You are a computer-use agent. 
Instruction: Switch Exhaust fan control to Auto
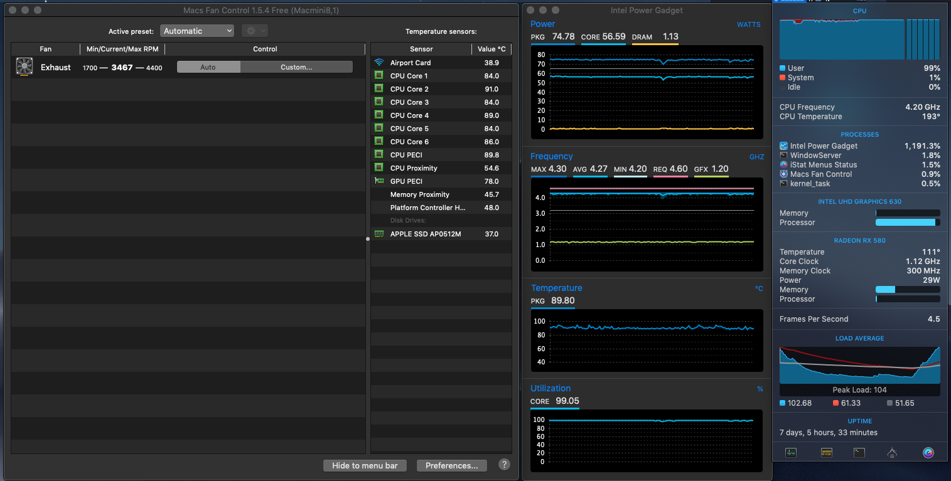point(208,67)
